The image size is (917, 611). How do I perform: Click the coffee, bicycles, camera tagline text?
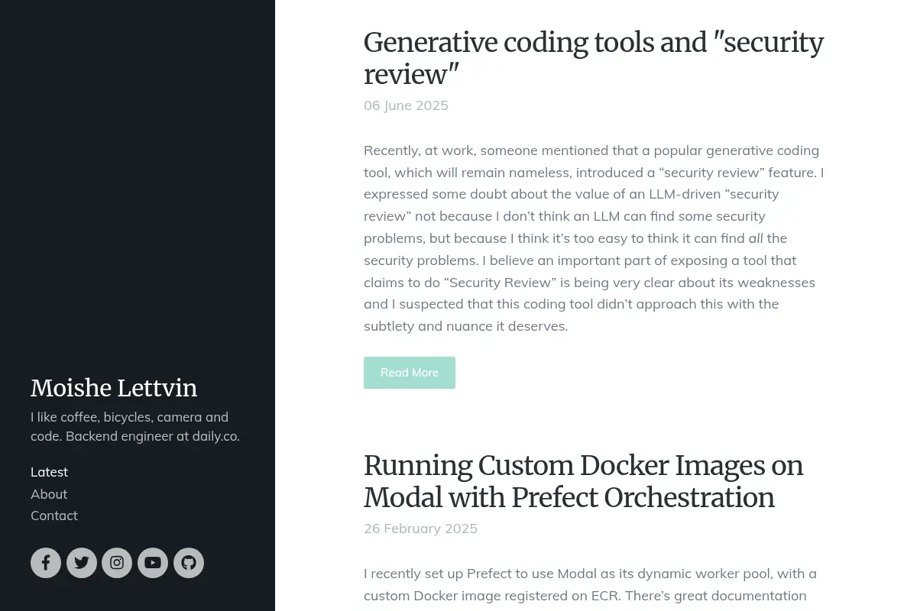pos(135,427)
